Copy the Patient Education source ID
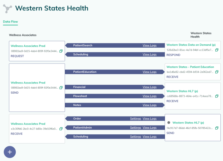This screenshot has width=223, height=161. [x=217, y=72]
